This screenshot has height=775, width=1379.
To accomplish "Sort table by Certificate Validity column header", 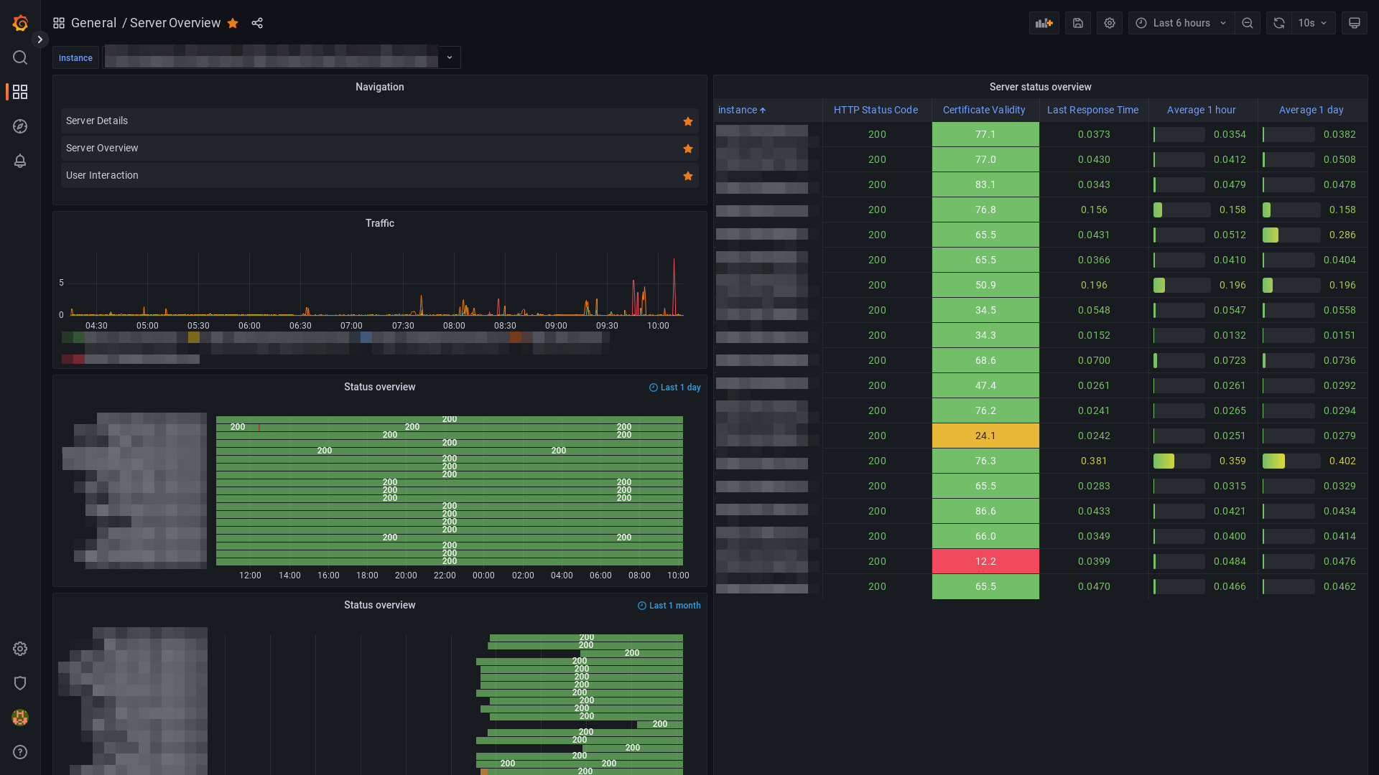I will (983, 110).
